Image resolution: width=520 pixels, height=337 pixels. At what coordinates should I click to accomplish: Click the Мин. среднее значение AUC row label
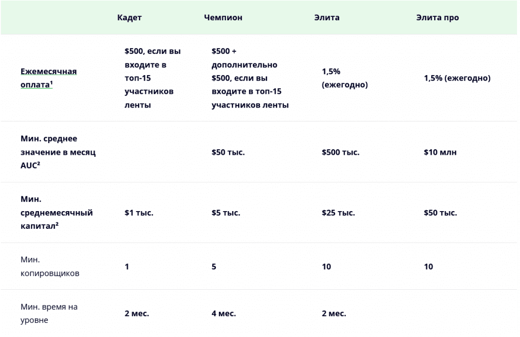[58, 152]
